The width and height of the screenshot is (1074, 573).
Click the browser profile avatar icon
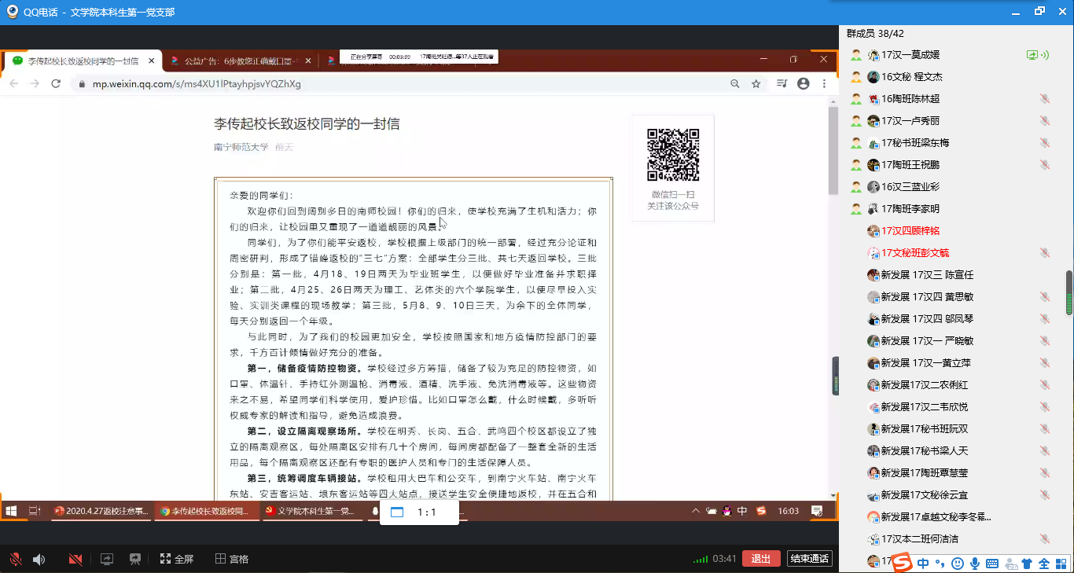[x=803, y=84]
